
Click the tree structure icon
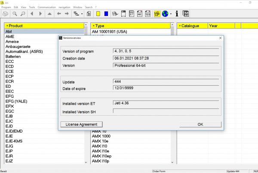pyautogui.click(x=76, y=14)
